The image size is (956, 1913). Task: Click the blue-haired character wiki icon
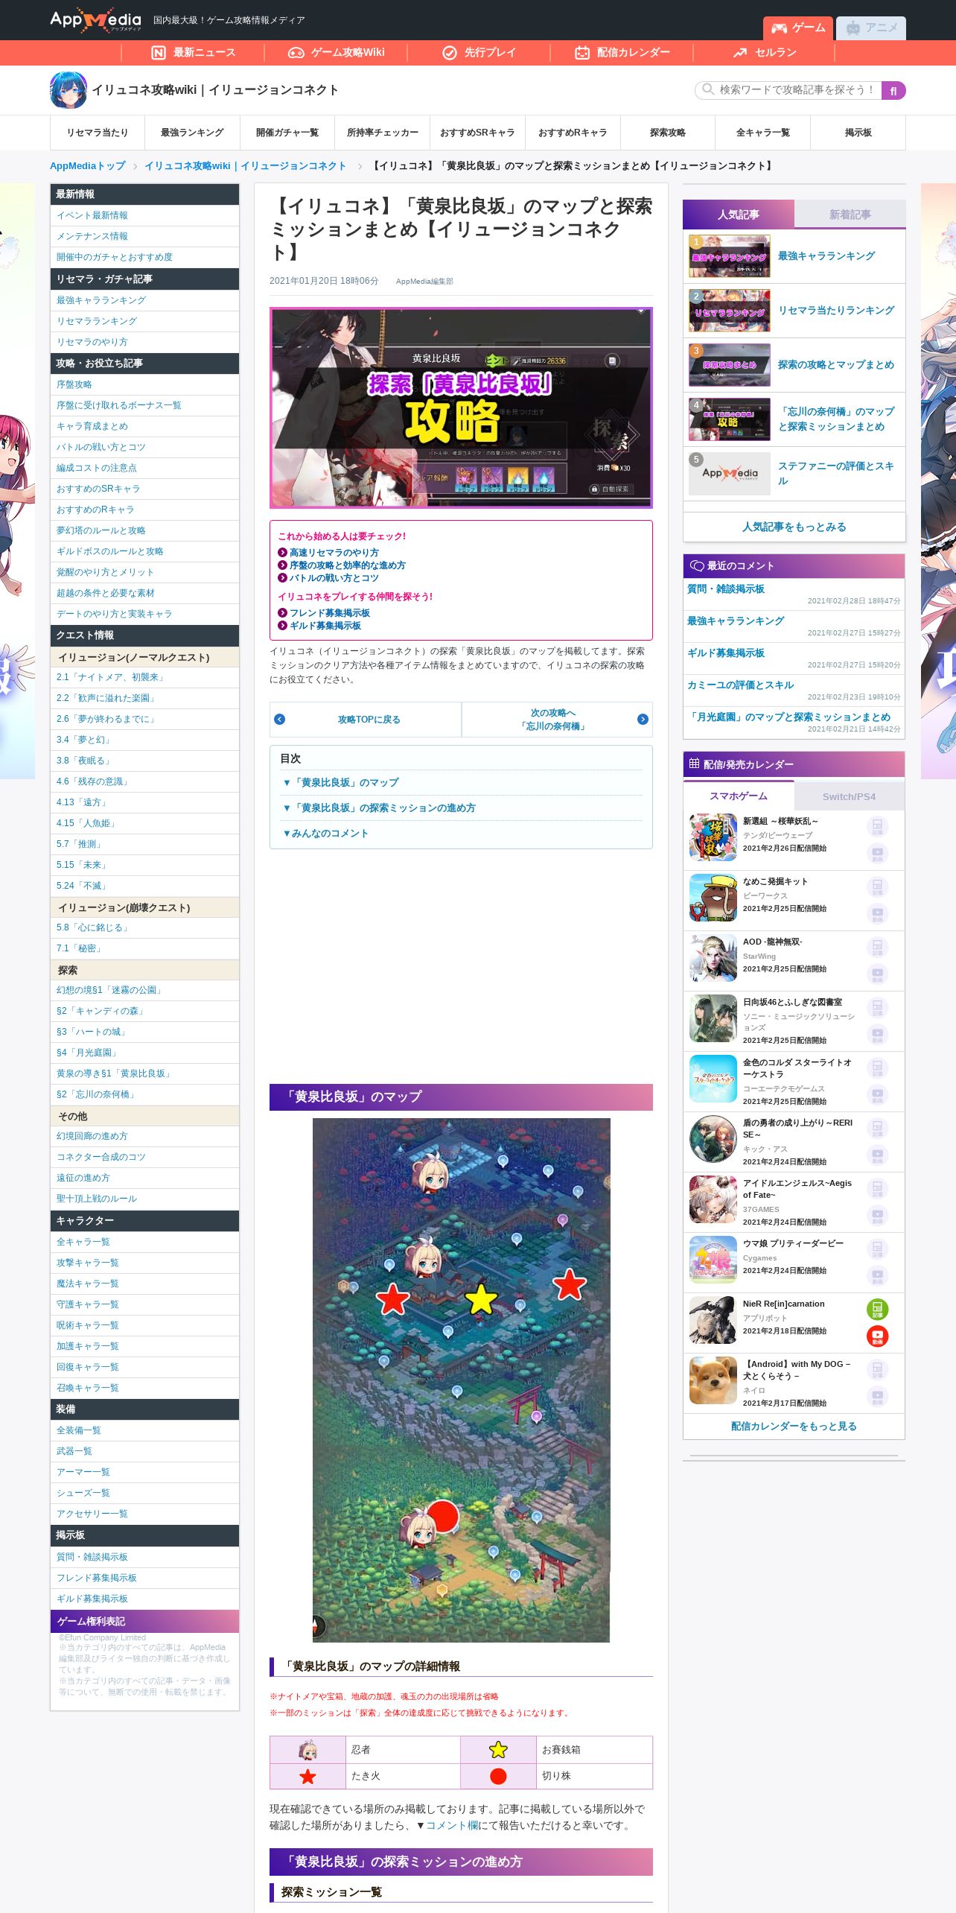(x=68, y=90)
